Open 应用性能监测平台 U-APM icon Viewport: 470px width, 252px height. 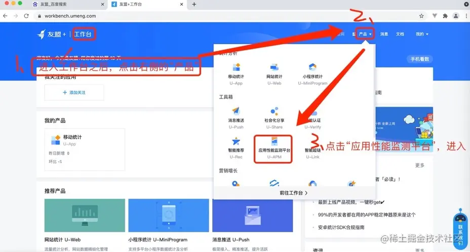(275, 141)
